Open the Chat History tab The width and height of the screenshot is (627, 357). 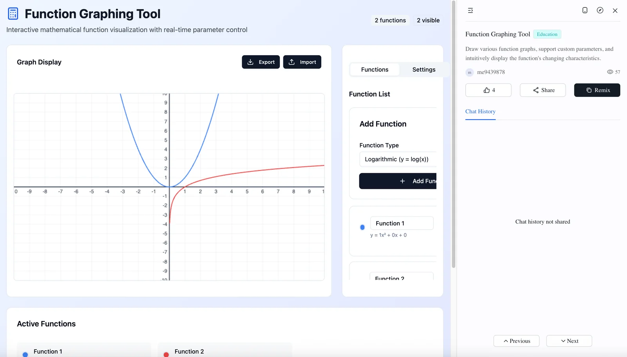pyautogui.click(x=480, y=112)
